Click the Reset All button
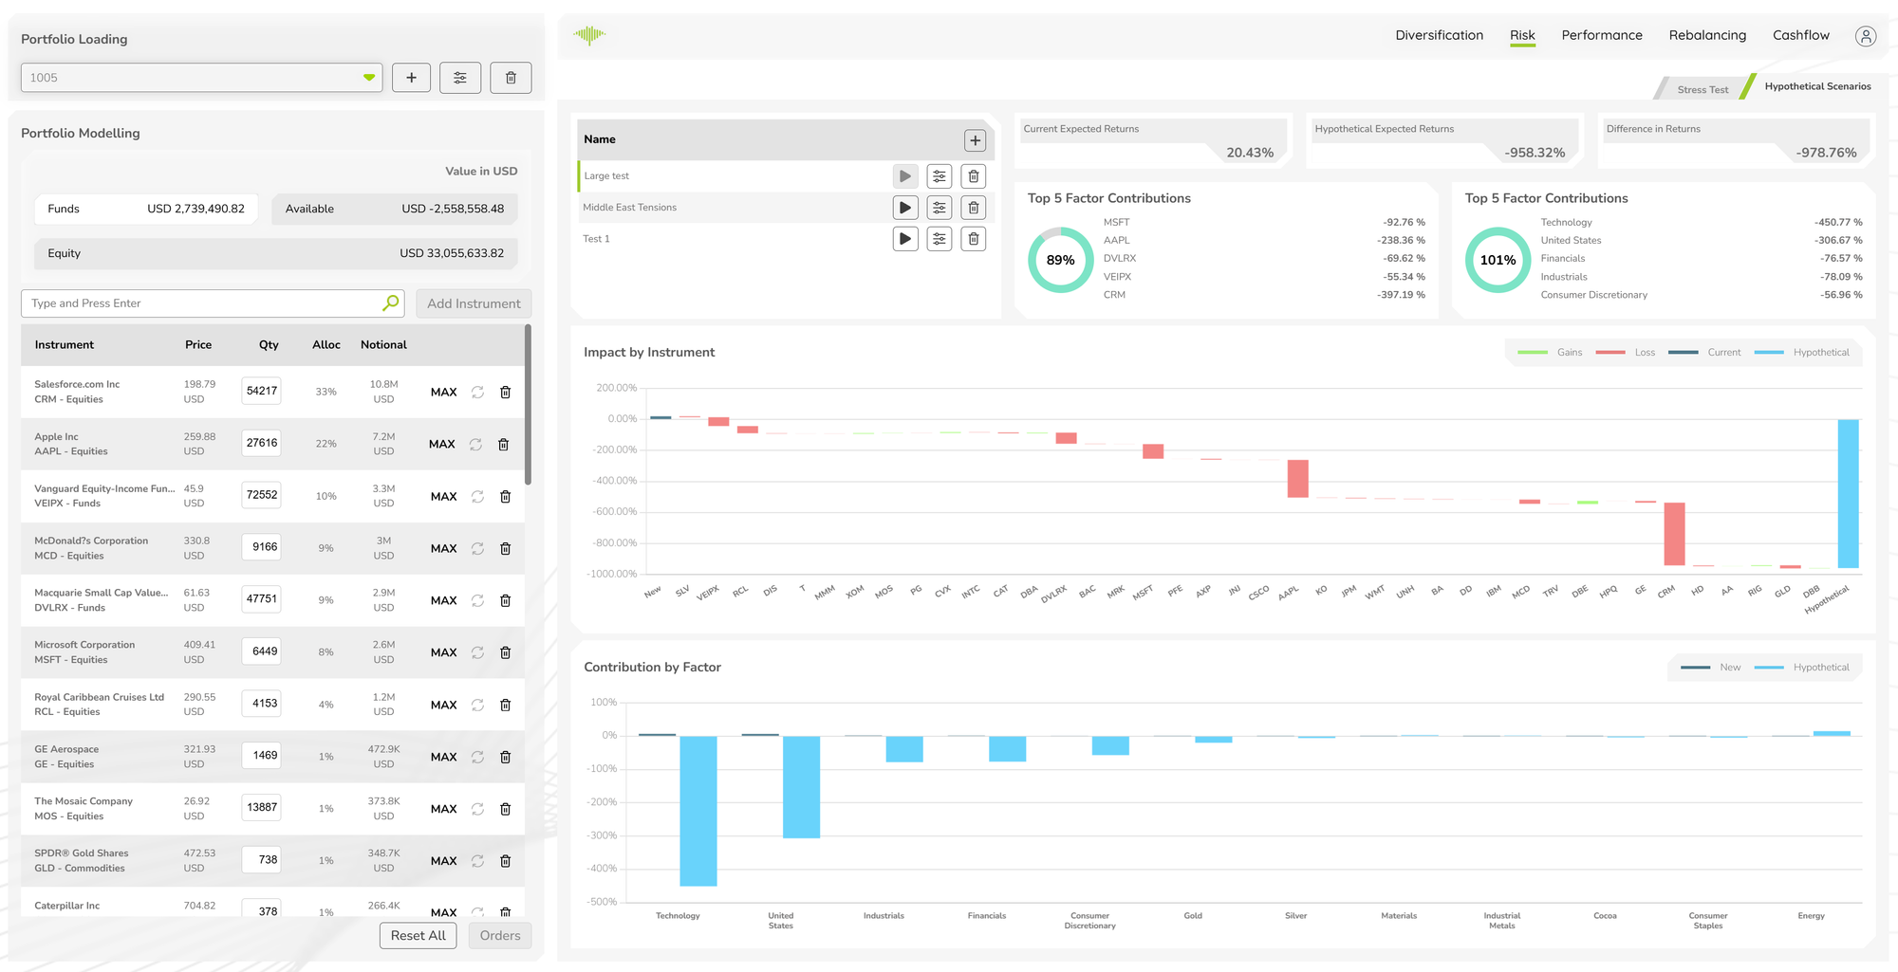Image resolution: width=1898 pixels, height=972 pixels. click(x=418, y=935)
